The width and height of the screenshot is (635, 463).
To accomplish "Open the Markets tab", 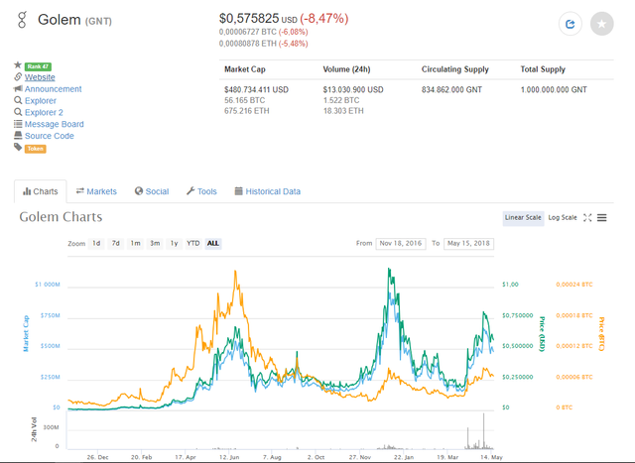I will (96, 191).
